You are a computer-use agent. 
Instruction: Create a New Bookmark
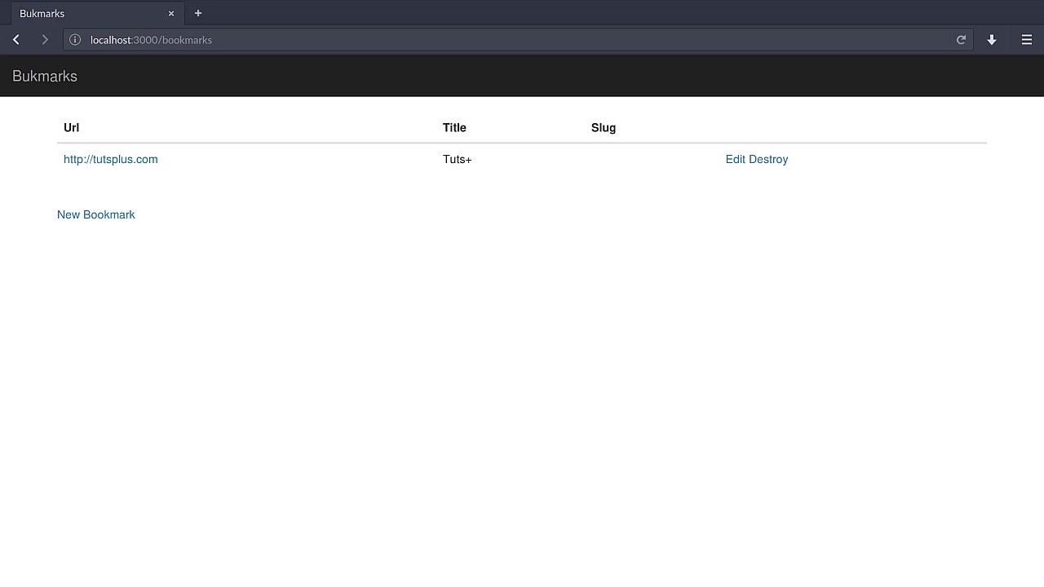[x=96, y=214]
